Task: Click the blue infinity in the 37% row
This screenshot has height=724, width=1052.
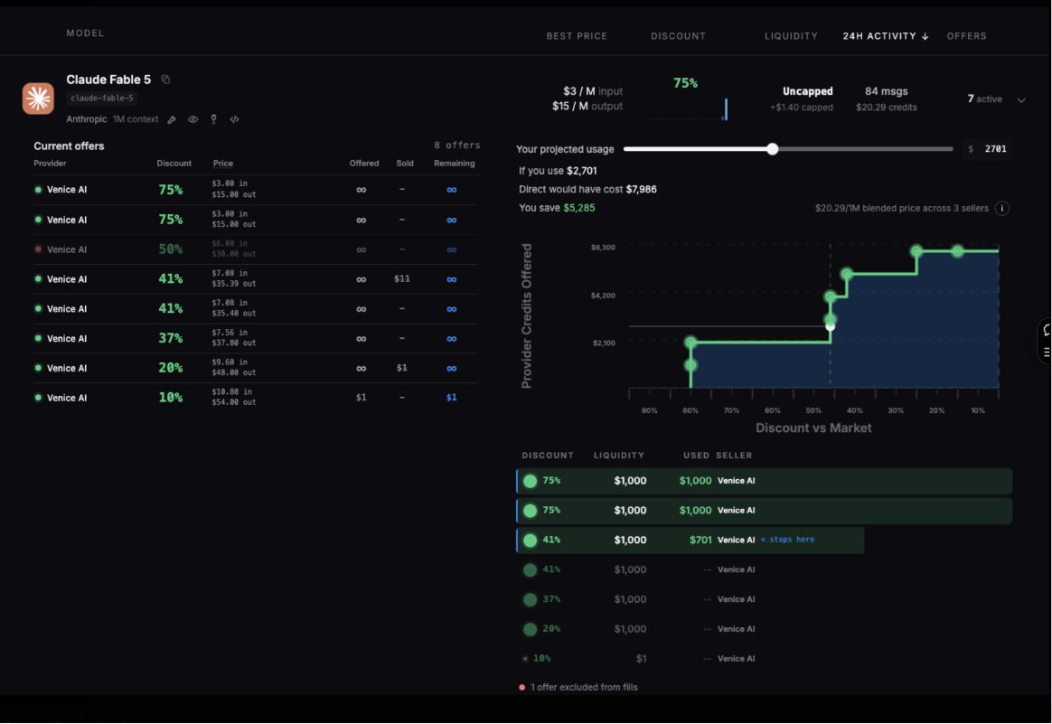Action: tap(452, 339)
